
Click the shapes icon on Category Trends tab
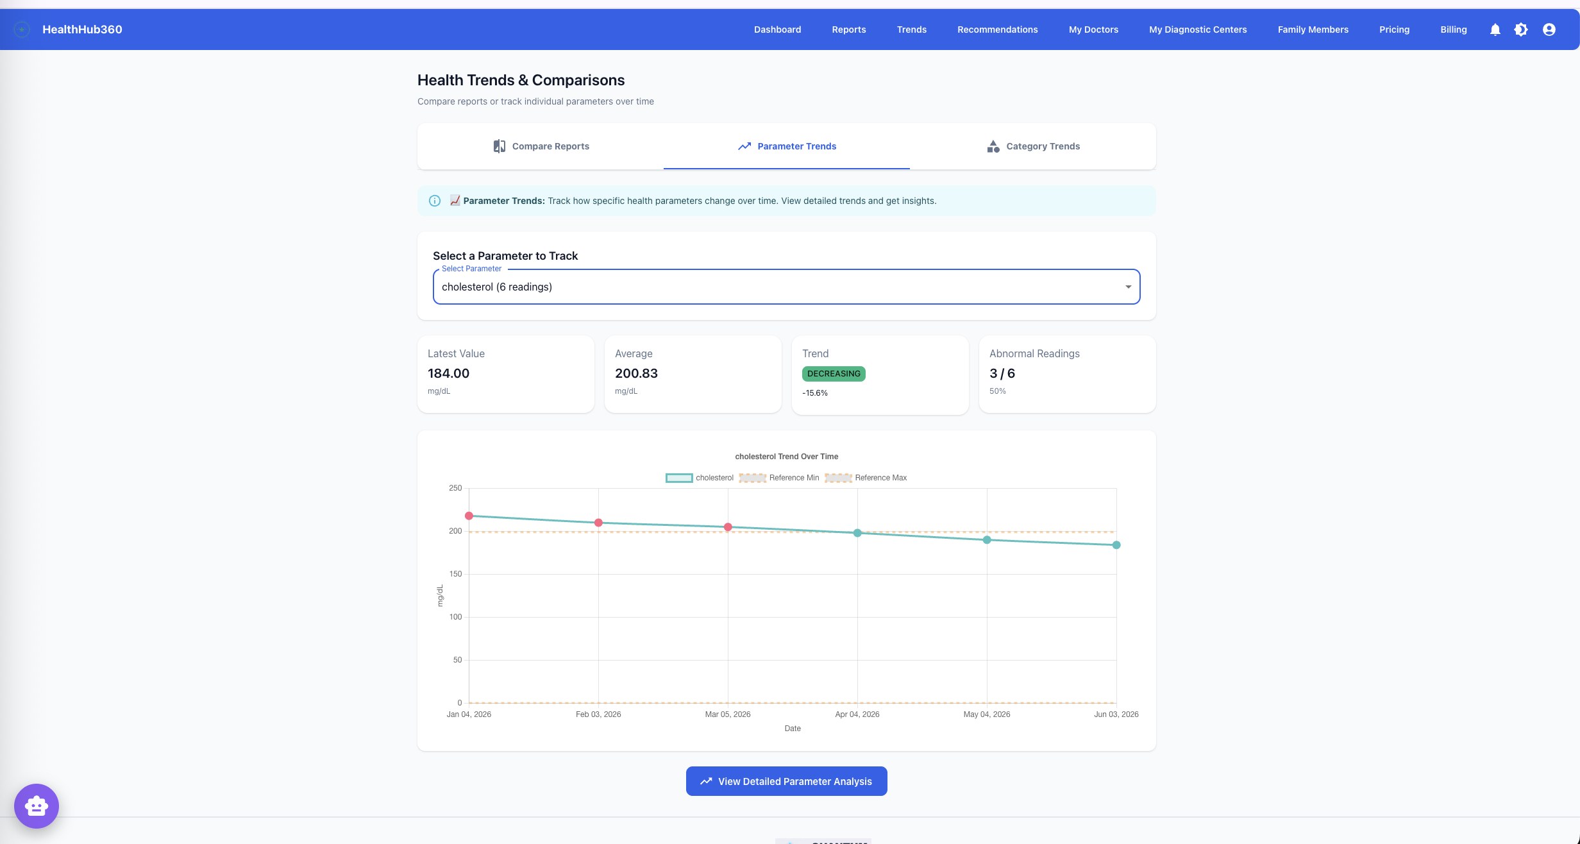click(993, 146)
